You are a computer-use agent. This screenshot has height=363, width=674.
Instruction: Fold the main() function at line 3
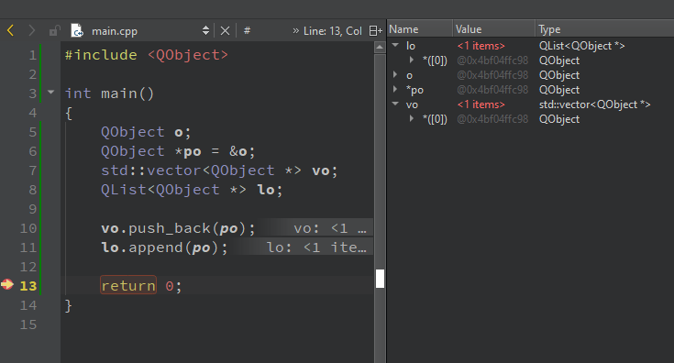pyautogui.click(x=50, y=92)
